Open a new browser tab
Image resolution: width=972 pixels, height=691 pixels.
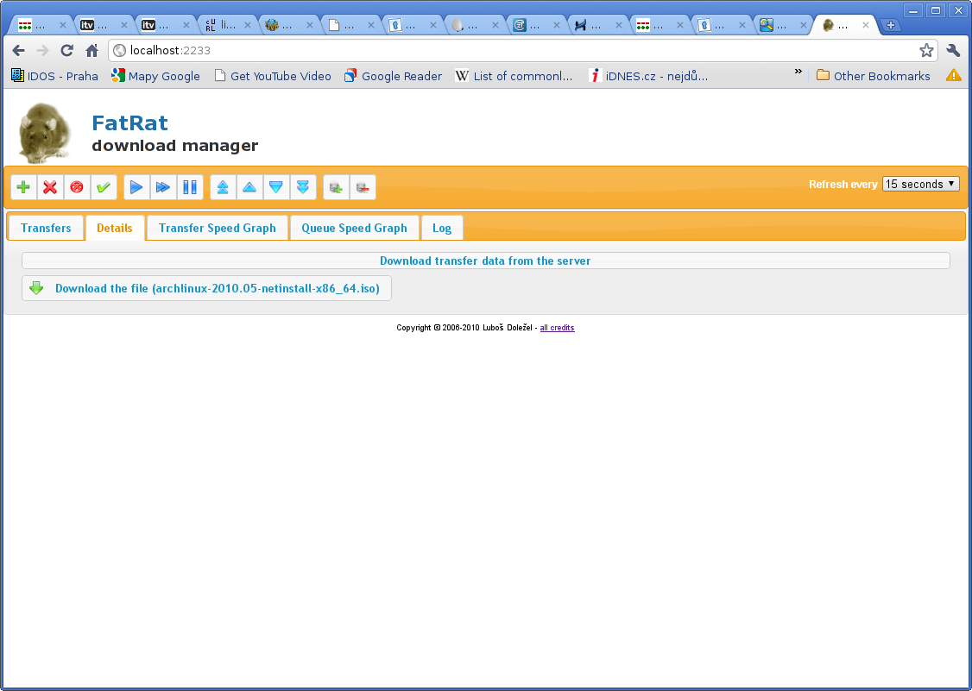(891, 25)
